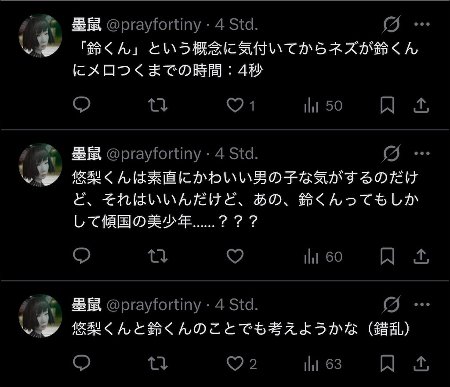Open @prayfortiny handle on first tweet
450x387 pixels.
[x=154, y=25]
